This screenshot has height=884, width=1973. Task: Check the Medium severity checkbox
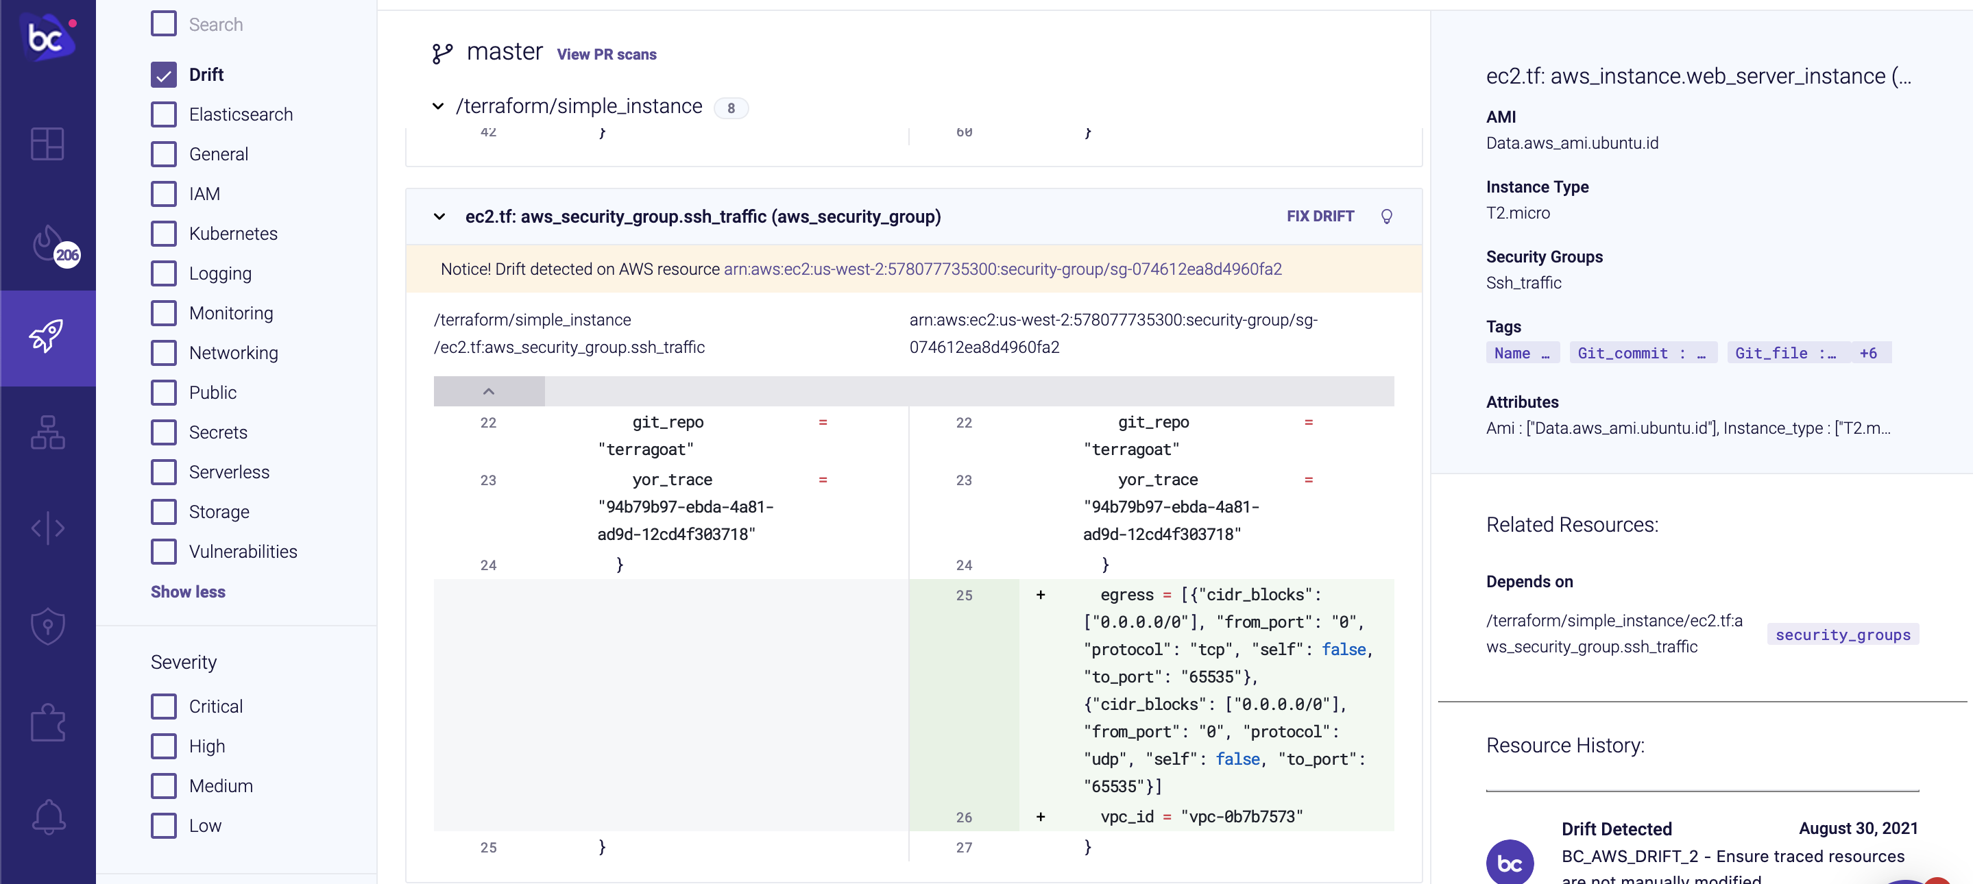click(163, 787)
